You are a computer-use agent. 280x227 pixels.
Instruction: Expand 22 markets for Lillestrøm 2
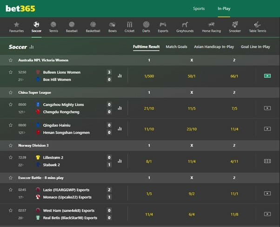click(21, 165)
